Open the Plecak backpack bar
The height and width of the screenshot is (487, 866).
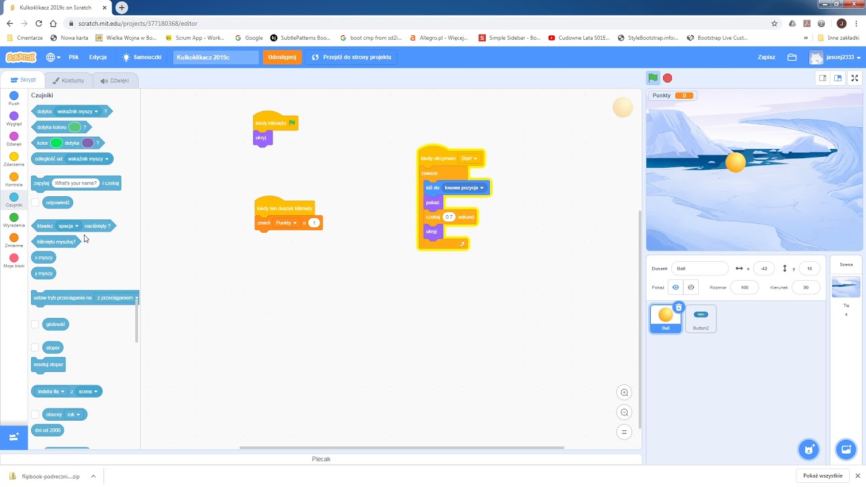pos(321,459)
